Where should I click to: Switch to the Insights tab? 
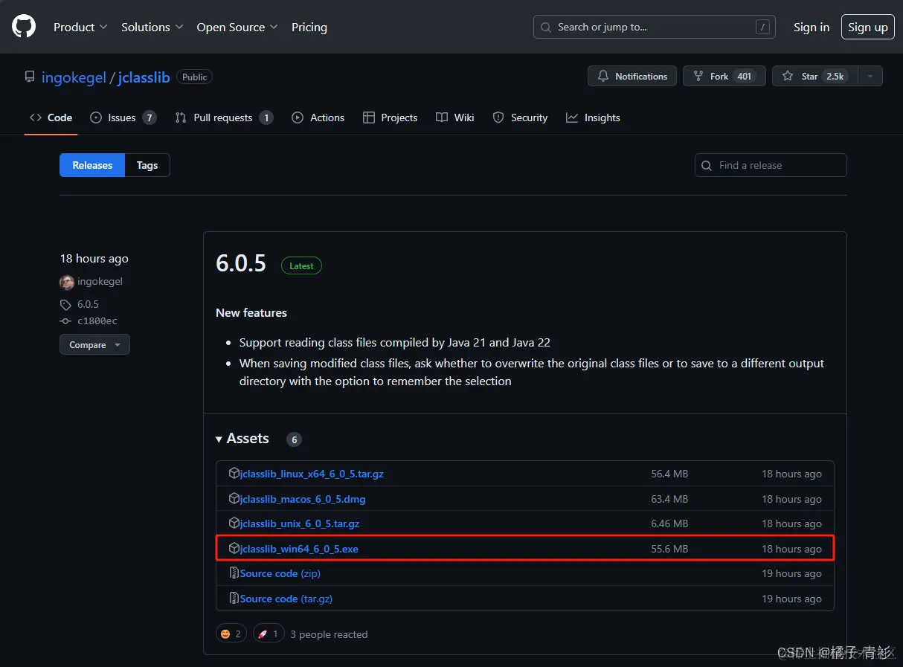(593, 117)
